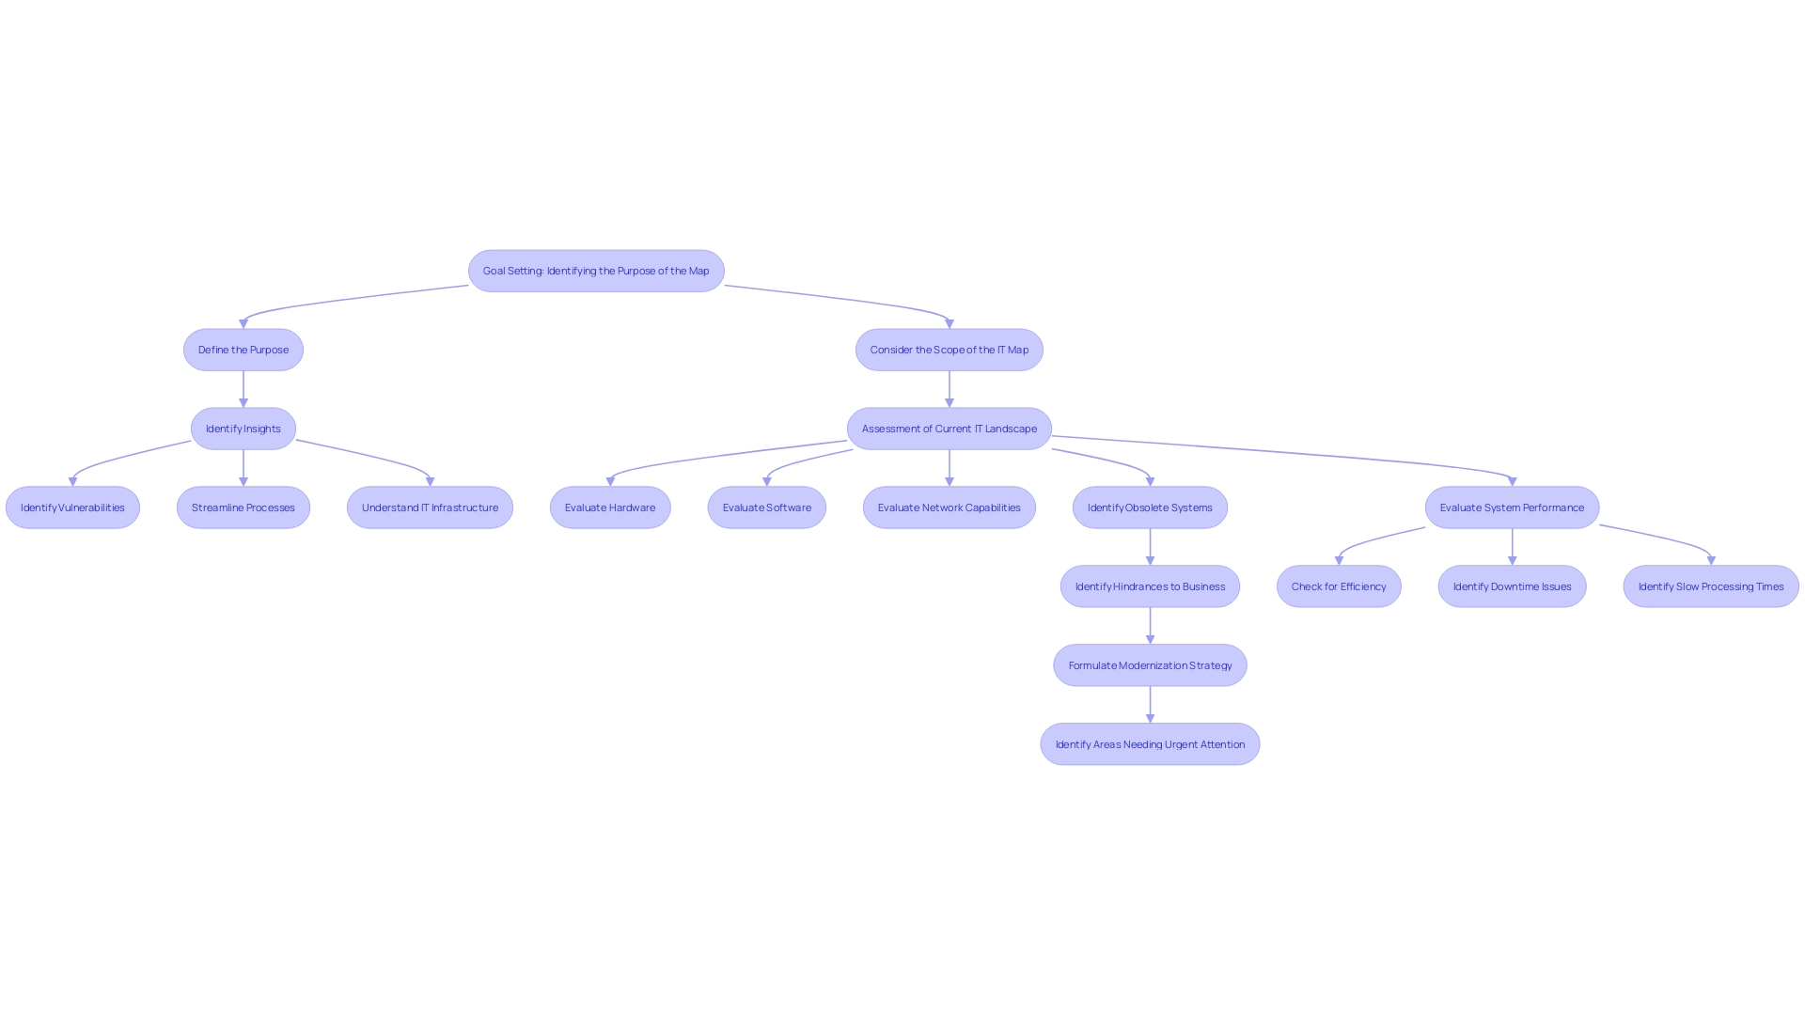
Task: Click the 'Identify Insights' node
Action: (243, 428)
